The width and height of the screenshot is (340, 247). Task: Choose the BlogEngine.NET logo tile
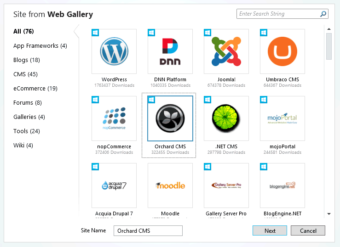point(282,185)
